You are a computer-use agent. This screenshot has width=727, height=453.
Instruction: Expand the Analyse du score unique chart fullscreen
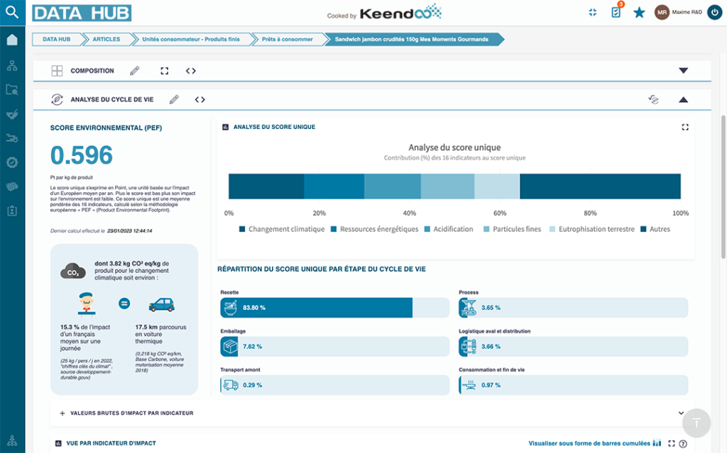pyautogui.click(x=685, y=127)
